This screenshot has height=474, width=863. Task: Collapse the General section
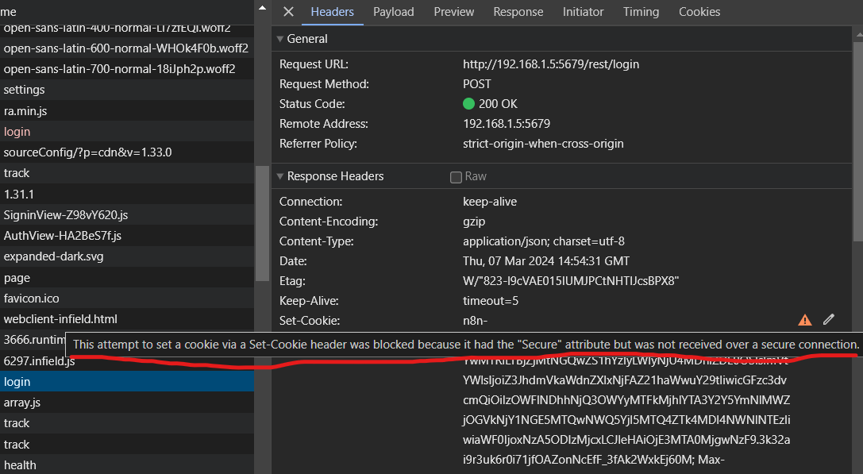coord(279,39)
